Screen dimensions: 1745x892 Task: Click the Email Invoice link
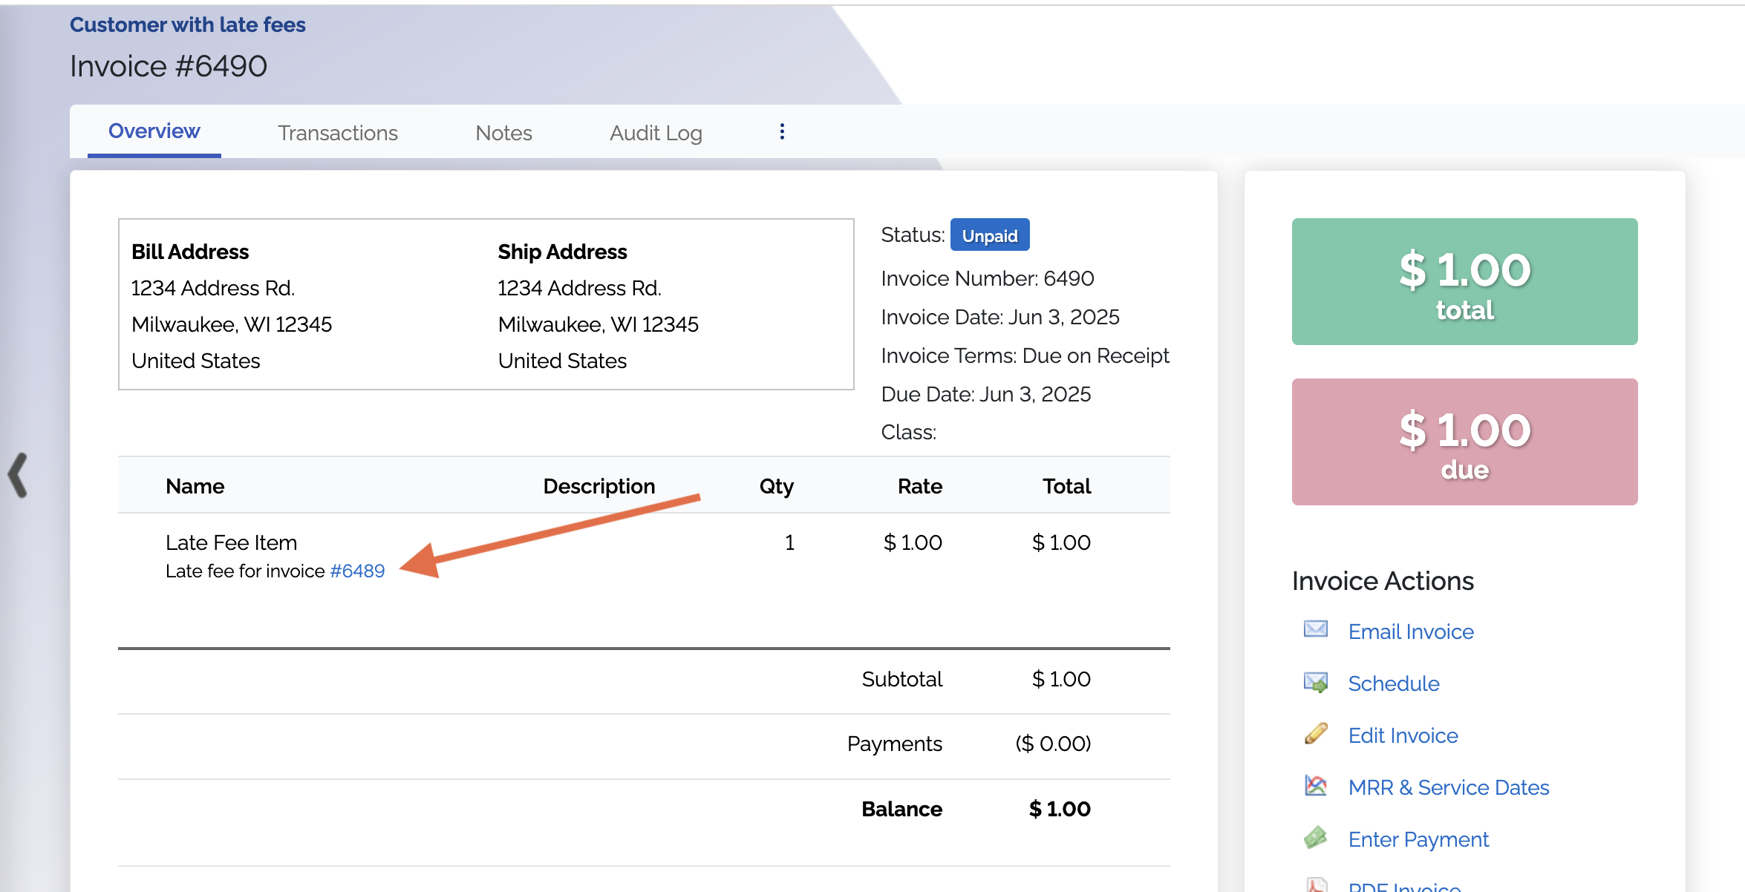(x=1411, y=632)
